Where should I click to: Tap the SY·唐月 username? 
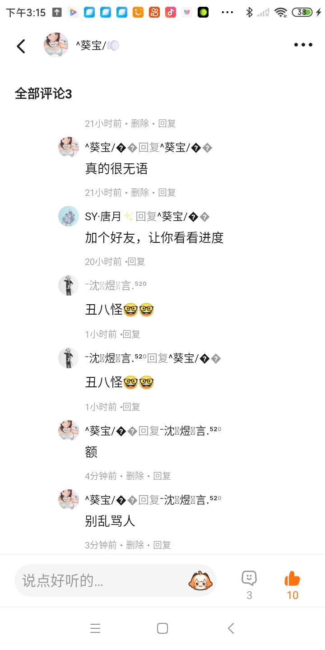103,217
